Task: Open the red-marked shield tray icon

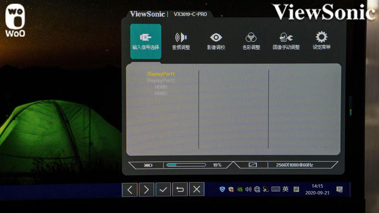Action: (x=231, y=190)
